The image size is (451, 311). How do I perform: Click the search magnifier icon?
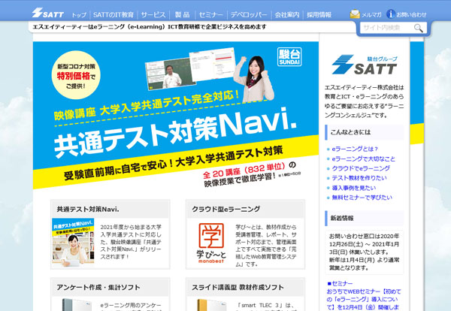[x=418, y=28]
